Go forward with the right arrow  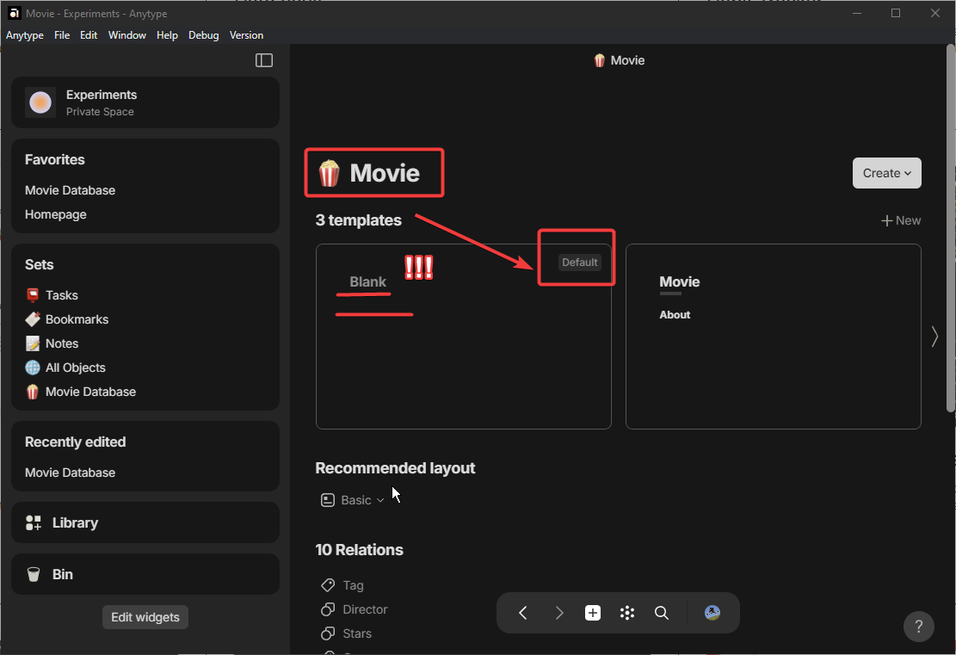pyautogui.click(x=559, y=613)
